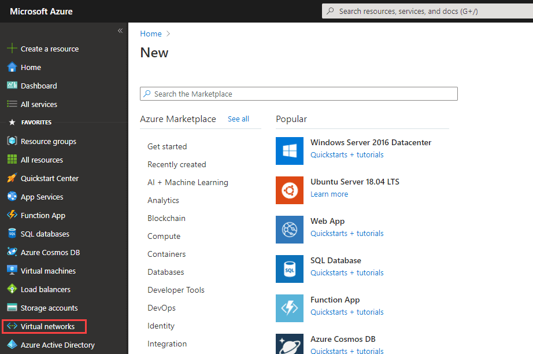Select the Databases marketplace category

pyautogui.click(x=165, y=272)
